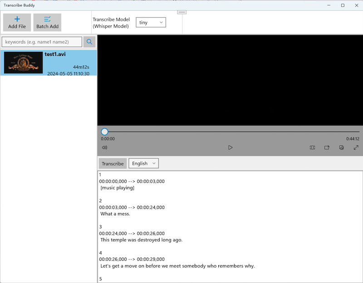Click the Transcribe button
Viewport: 363px width, 283px height.
tap(113, 164)
